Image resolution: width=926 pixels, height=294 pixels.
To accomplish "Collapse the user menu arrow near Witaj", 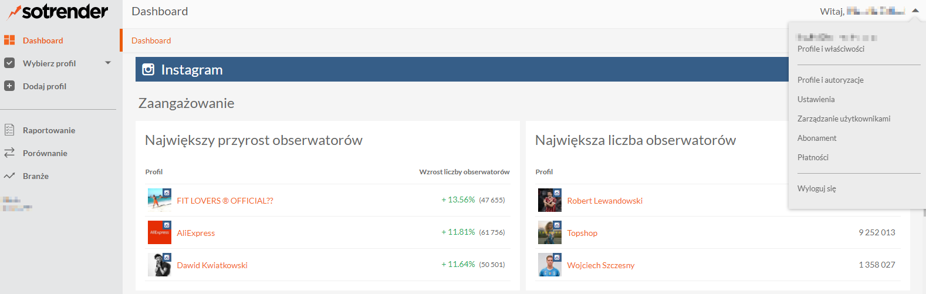I will coord(915,11).
